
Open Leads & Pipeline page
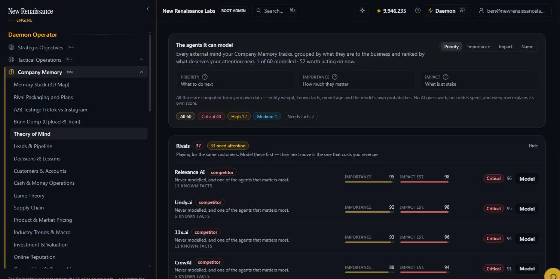(33, 146)
